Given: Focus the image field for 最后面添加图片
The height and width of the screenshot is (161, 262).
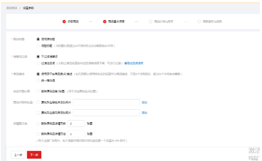Looking at the screenshot, I should point(106,113).
